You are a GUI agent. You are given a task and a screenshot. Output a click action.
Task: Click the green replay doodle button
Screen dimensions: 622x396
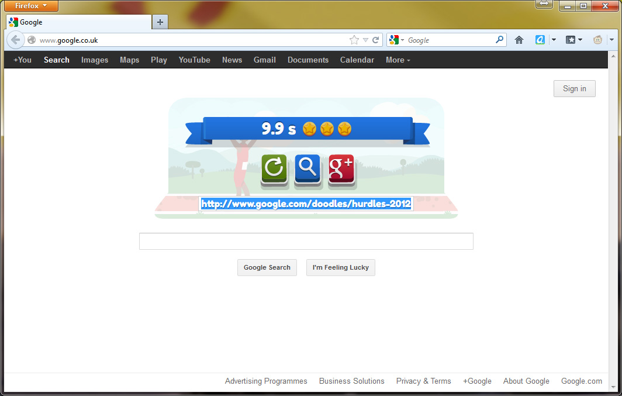[274, 170]
